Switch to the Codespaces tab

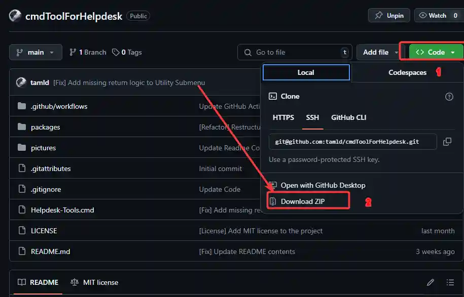[407, 72]
